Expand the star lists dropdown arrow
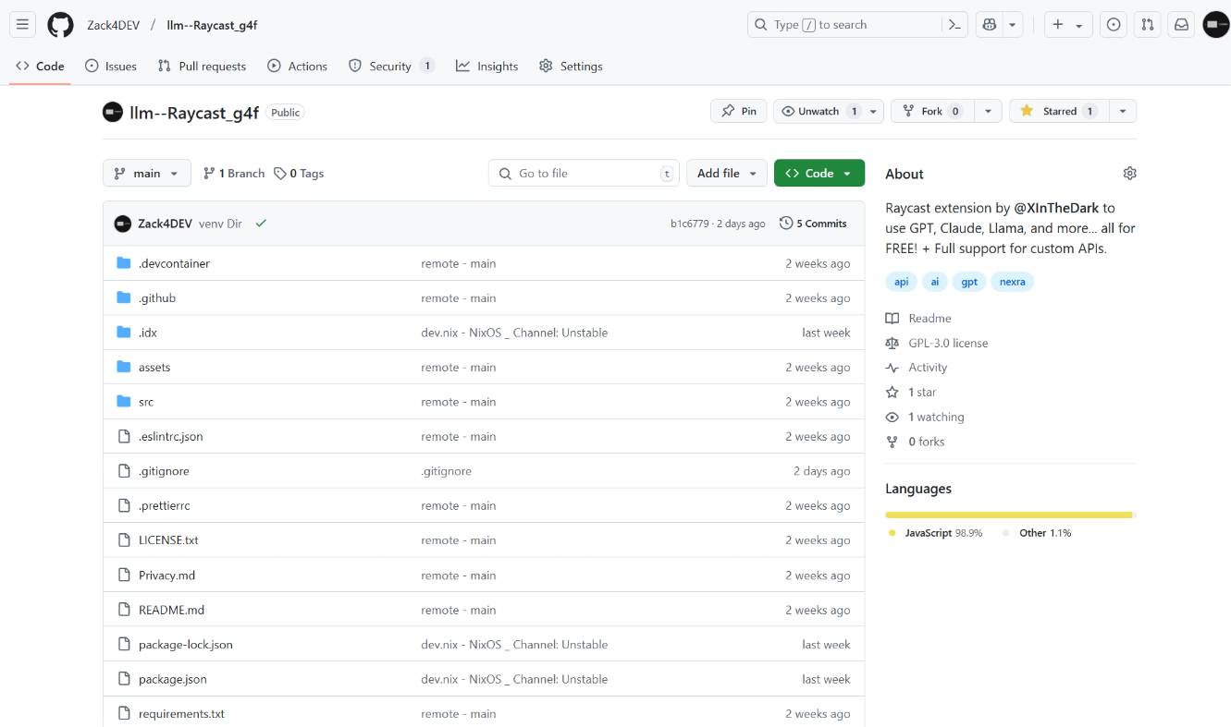The height and width of the screenshot is (727, 1231). point(1122,111)
